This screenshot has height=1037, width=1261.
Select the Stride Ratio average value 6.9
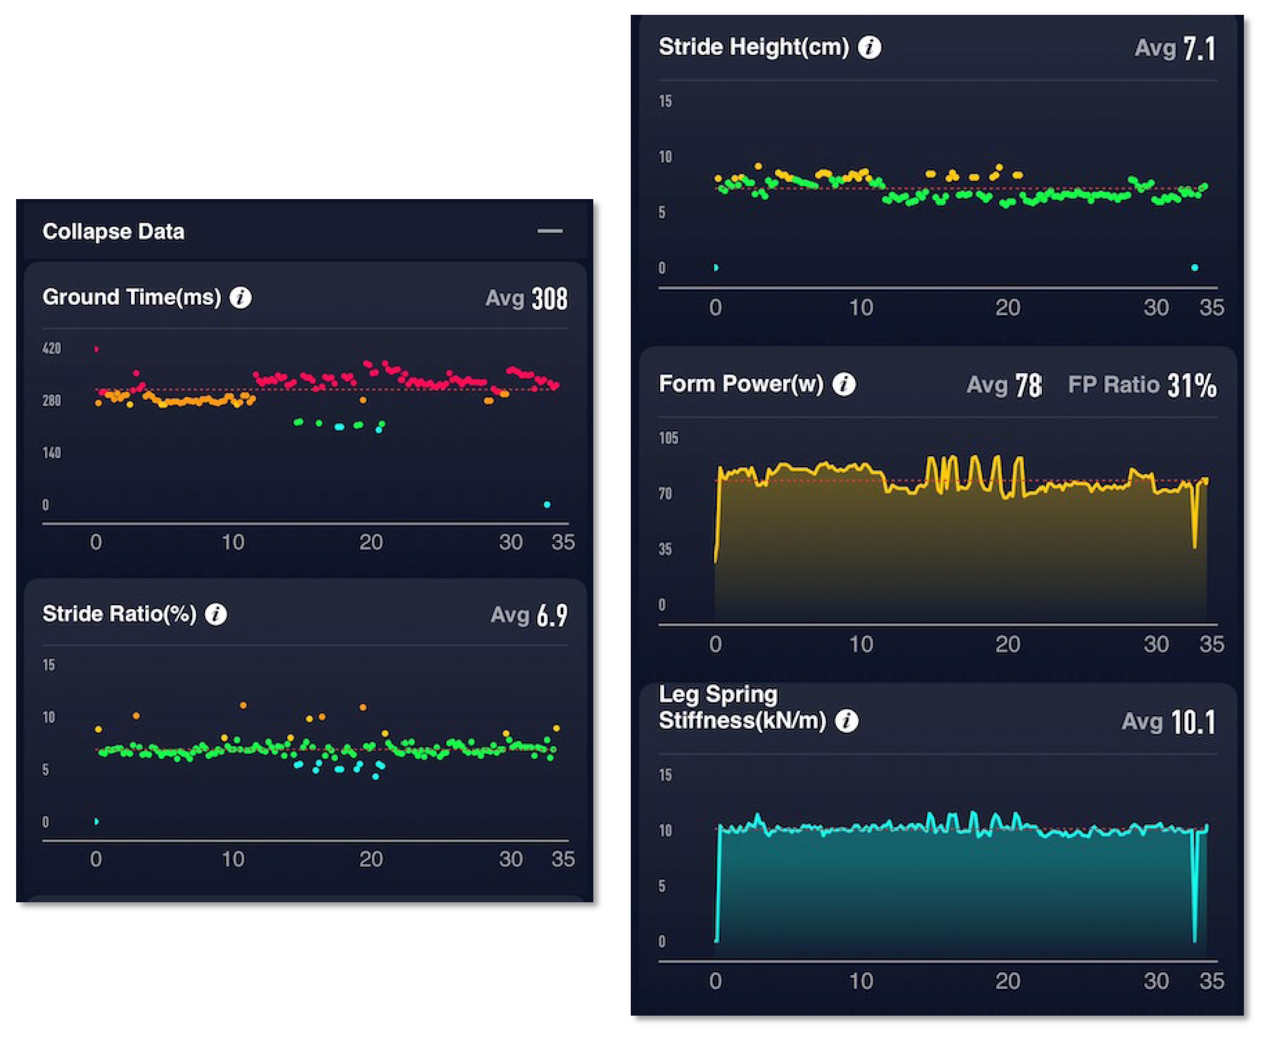[552, 615]
